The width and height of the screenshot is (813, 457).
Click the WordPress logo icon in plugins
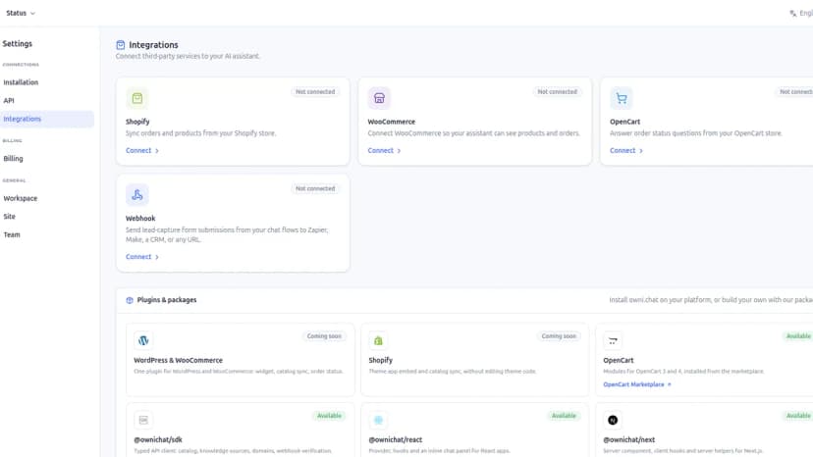[143, 340]
